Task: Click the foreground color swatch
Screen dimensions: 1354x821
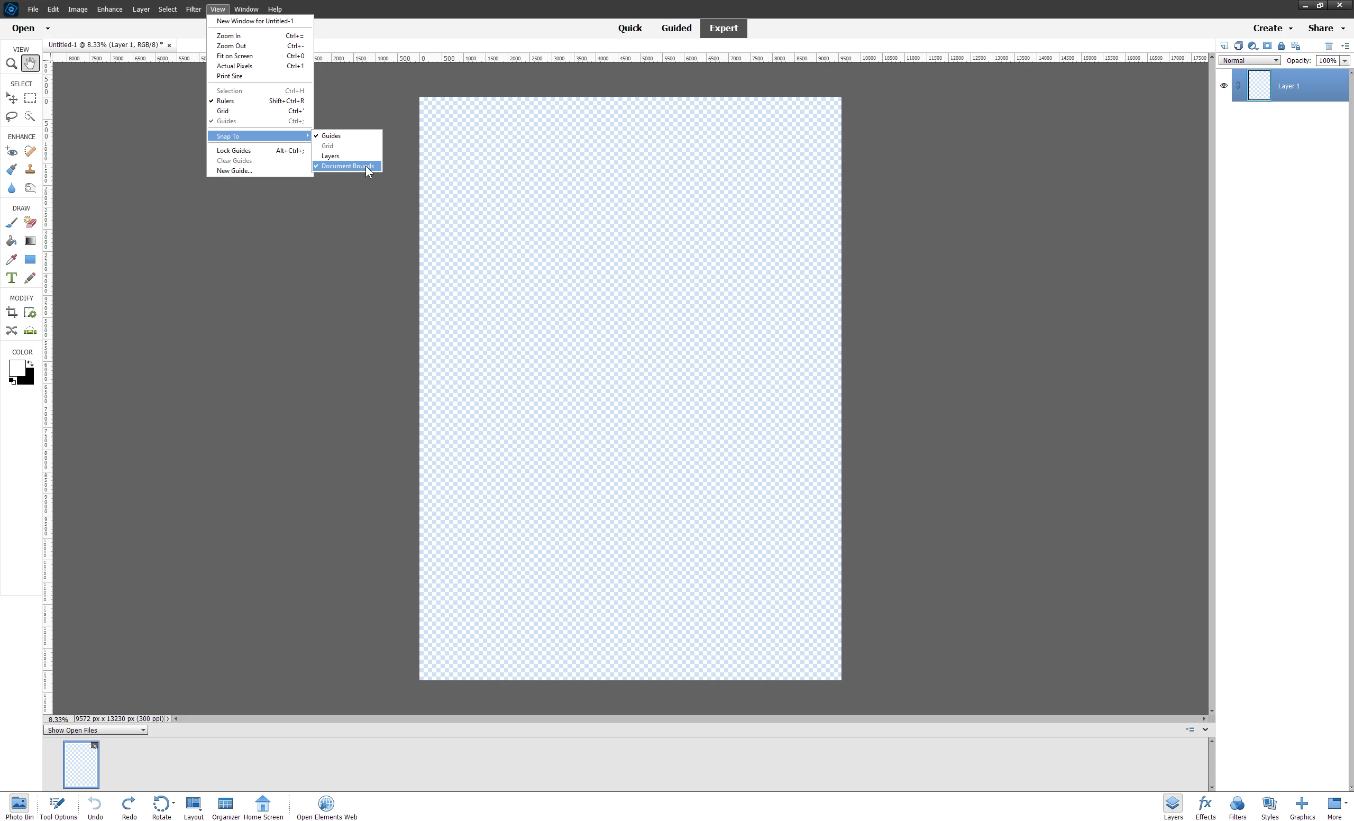Action: pyautogui.click(x=16, y=368)
